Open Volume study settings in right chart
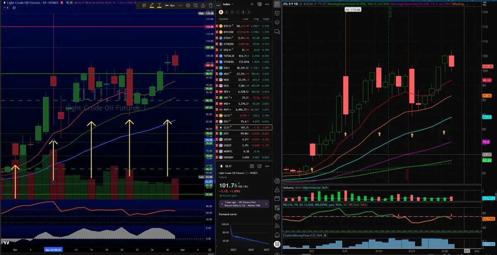Viewport: 497px width, 255px height. 289,188
